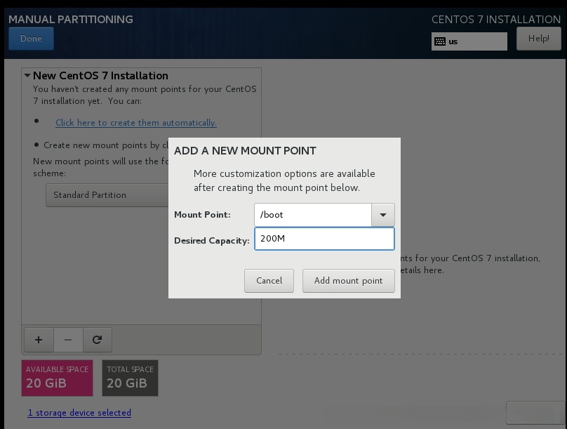Screen dimensions: 567x429
Task: Click the Total Space 20 GiB box
Action: click(x=130, y=378)
